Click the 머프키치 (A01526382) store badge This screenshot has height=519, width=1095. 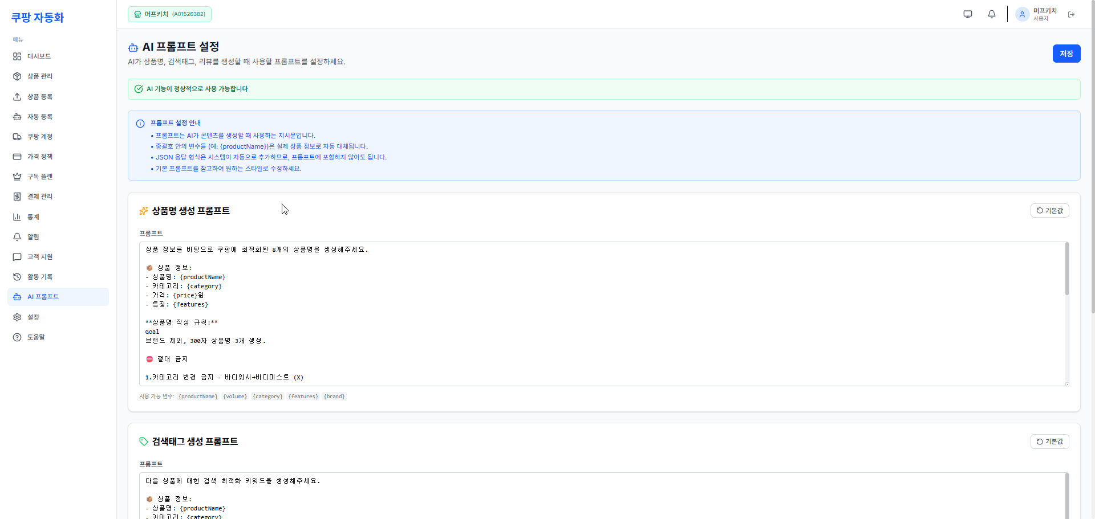tap(169, 14)
